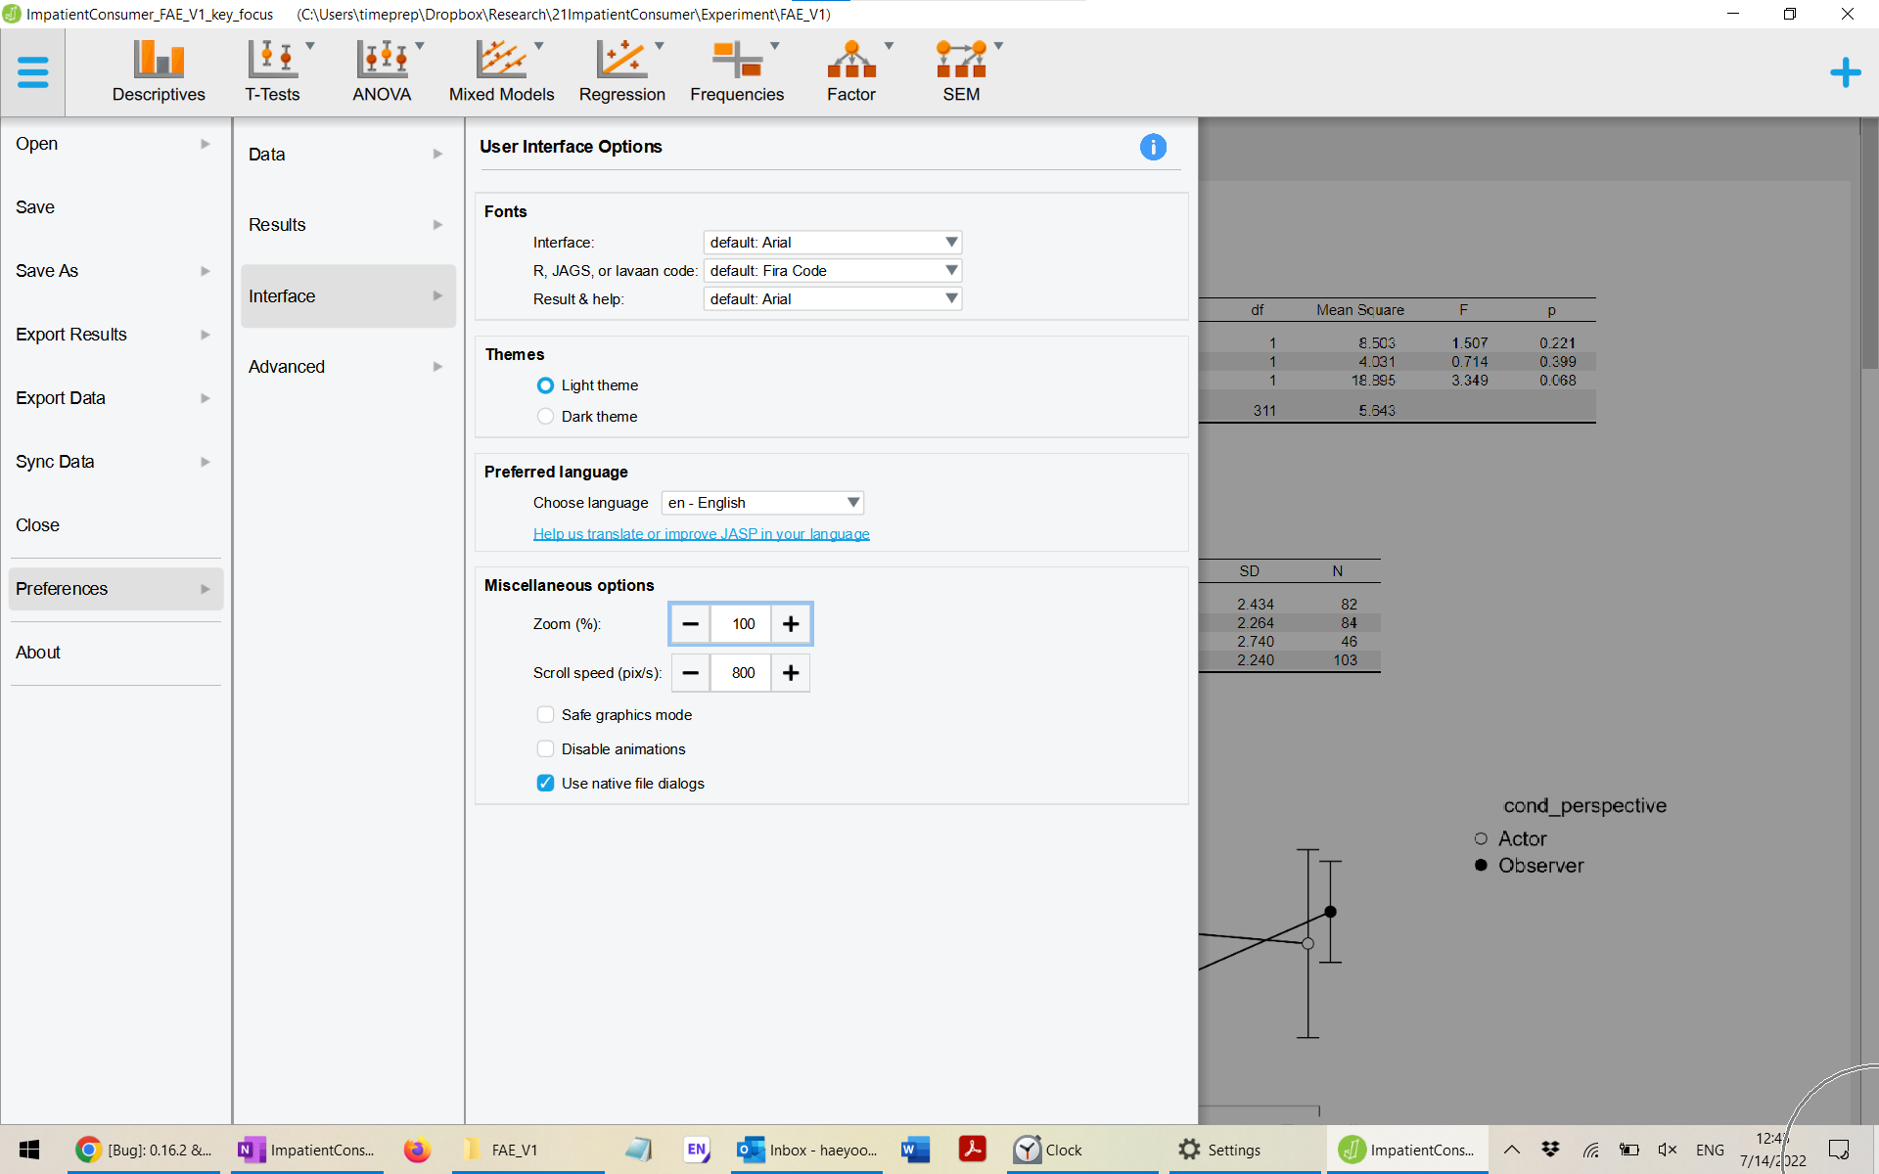Open the ANOVA module icon

click(382, 71)
